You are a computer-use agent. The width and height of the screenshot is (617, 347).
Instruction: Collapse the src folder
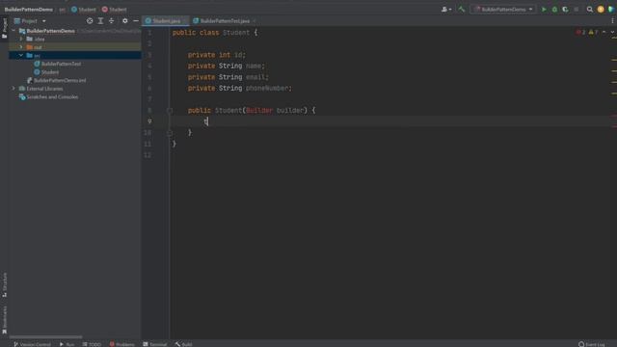[x=21, y=55]
